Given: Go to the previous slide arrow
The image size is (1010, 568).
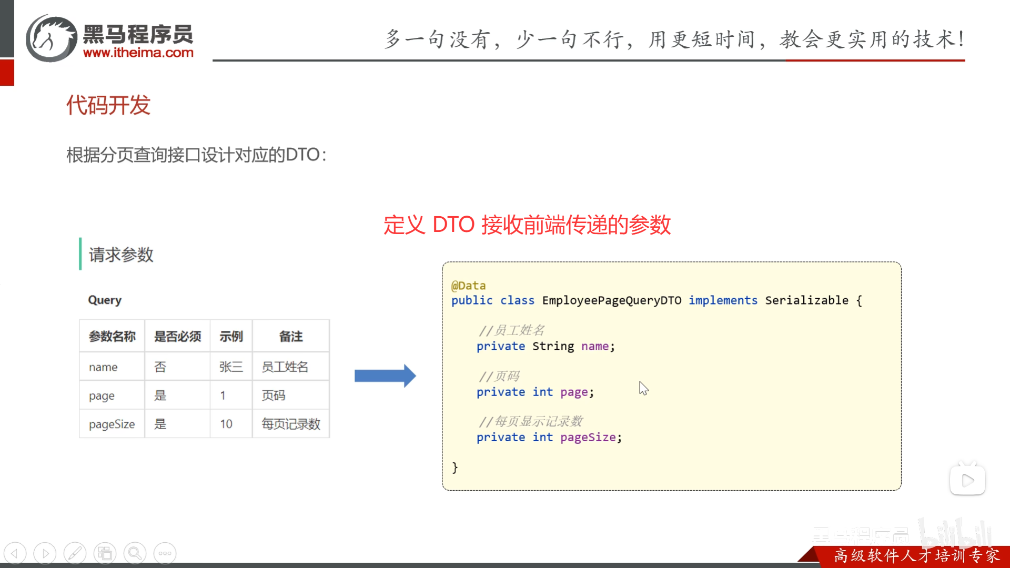Looking at the screenshot, I should click(15, 553).
